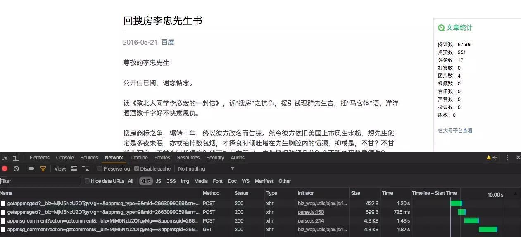This screenshot has width=521, height=237.
Task: Activate the inspect element picker icon
Action: click(x=5, y=157)
